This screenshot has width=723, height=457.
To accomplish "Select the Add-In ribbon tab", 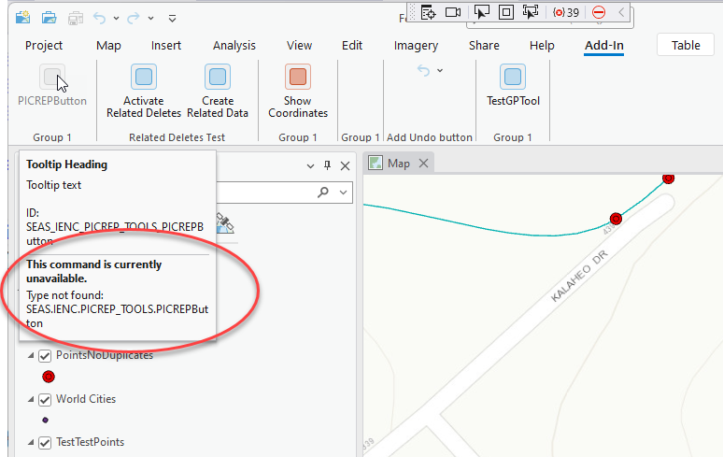I will (604, 45).
